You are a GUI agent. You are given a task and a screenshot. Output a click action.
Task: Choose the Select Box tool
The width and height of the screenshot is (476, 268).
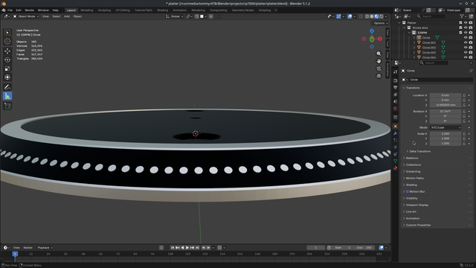click(x=7, y=33)
